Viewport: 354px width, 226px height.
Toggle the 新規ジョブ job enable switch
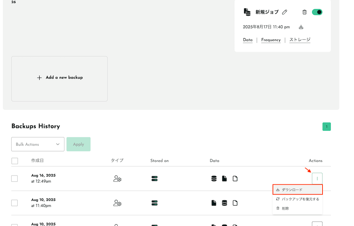pos(317,12)
